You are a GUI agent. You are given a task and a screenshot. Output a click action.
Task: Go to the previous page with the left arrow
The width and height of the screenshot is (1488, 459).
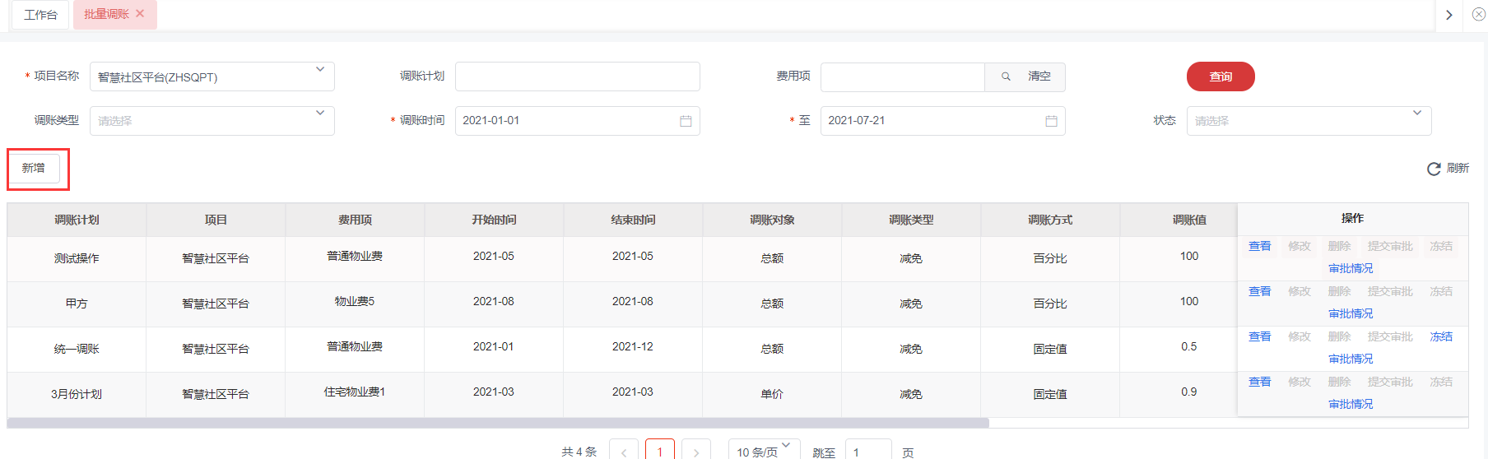pos(624,452)
